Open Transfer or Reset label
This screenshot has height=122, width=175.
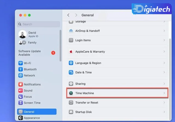coord(87,103)
